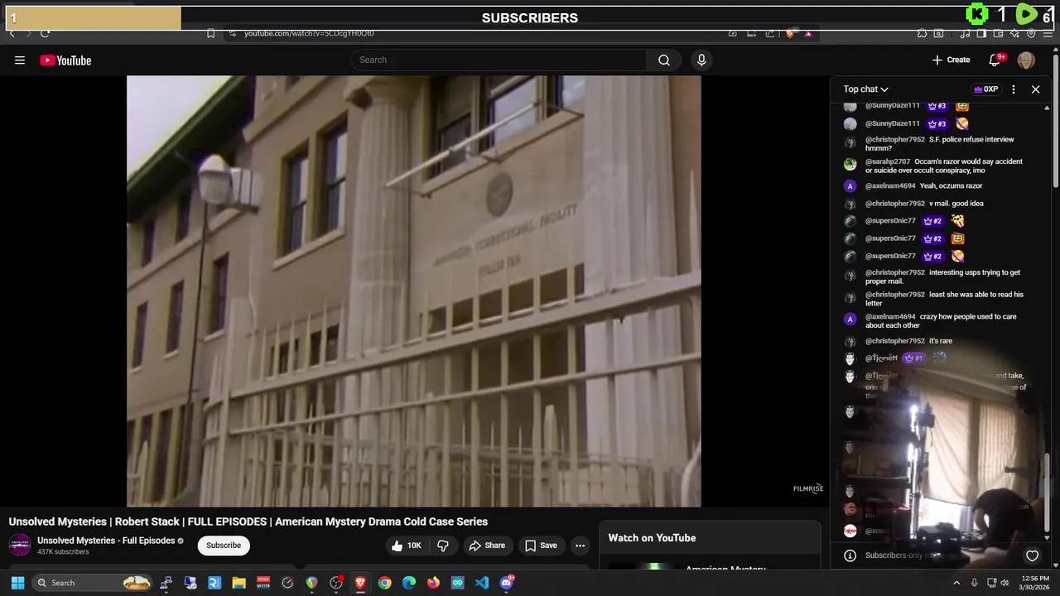Click the Brave Rewards triangle icon
This screenshot has width=1060, height=596.
pyautogui.click(x=808, y=33)
